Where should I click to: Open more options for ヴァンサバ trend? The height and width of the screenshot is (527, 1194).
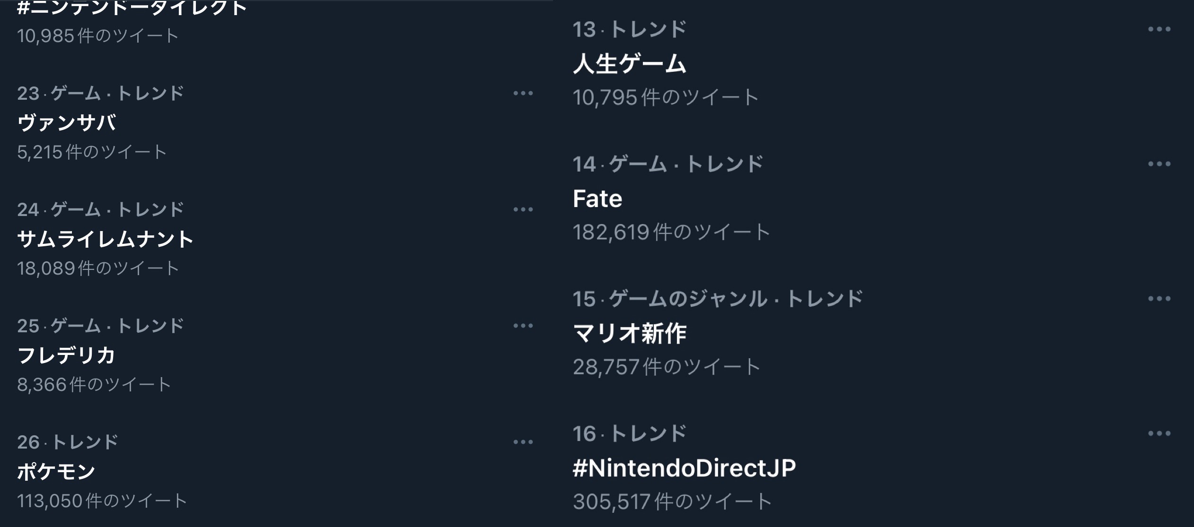pos(523,93)
